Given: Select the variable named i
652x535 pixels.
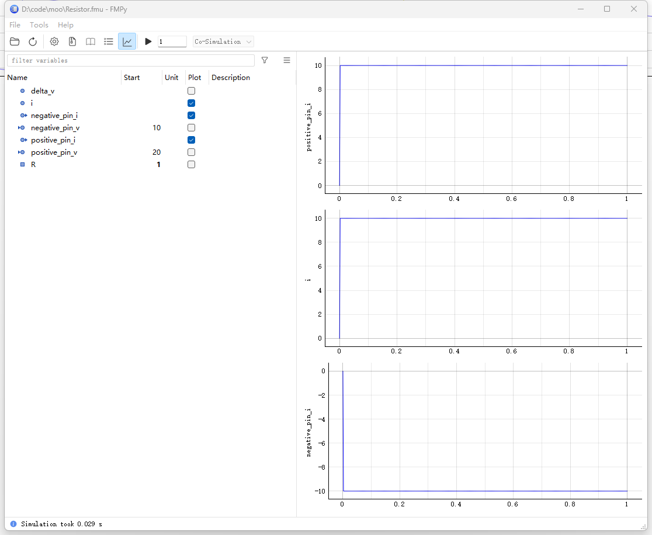Looking at the screenshot, I should coord(32,103).
